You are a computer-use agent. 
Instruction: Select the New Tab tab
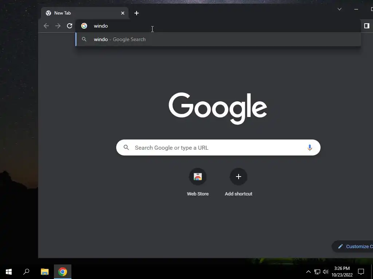coord(85,13)
